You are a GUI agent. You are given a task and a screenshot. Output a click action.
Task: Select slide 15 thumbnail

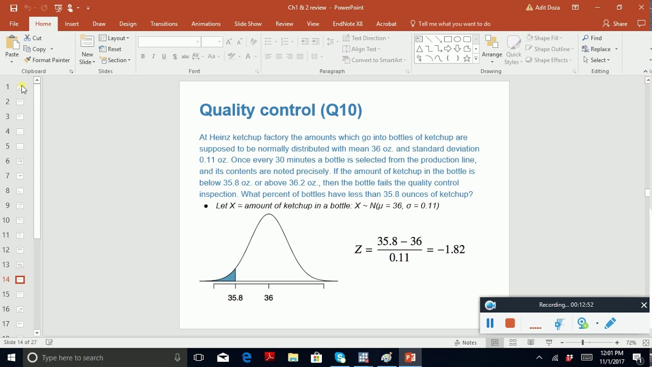tap(20, 295)
